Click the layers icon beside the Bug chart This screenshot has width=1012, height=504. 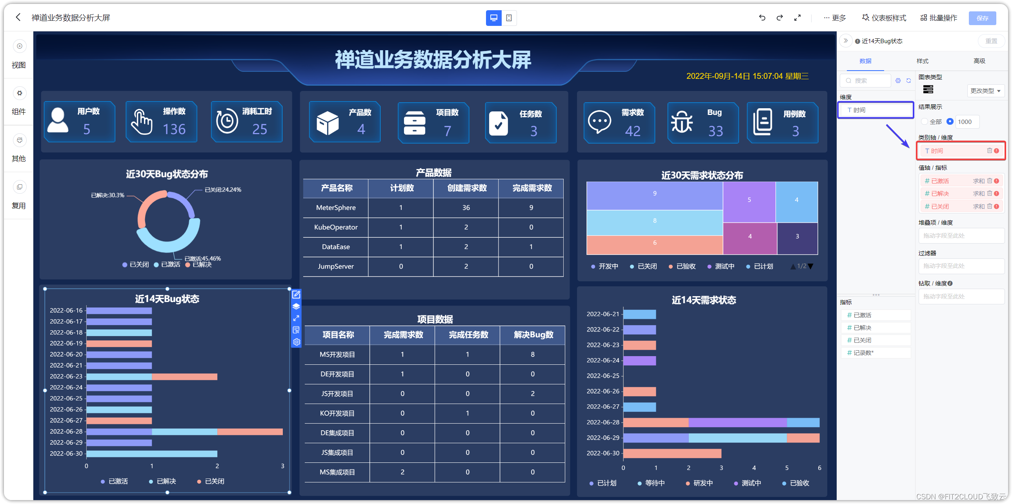[x=297, y=306]
